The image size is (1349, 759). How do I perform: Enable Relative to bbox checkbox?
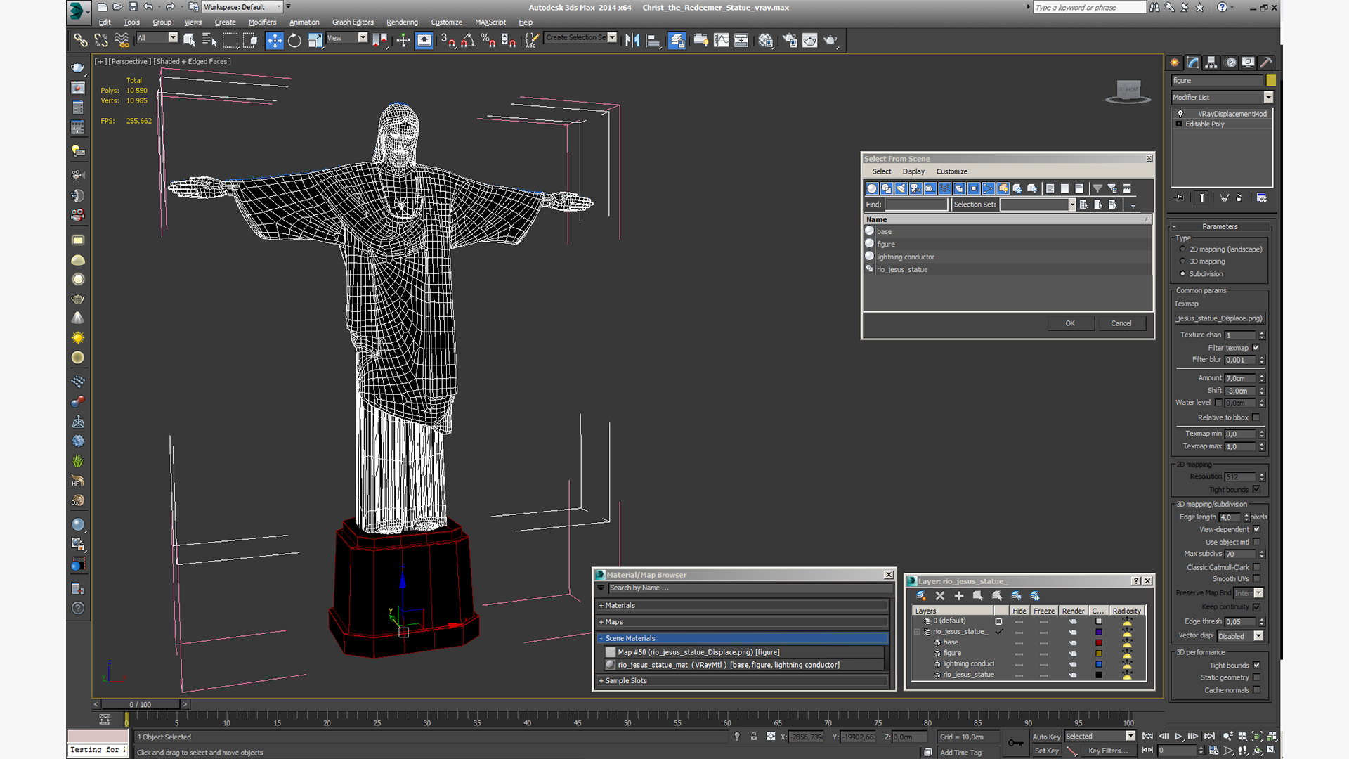click(x=1256, y=417)
